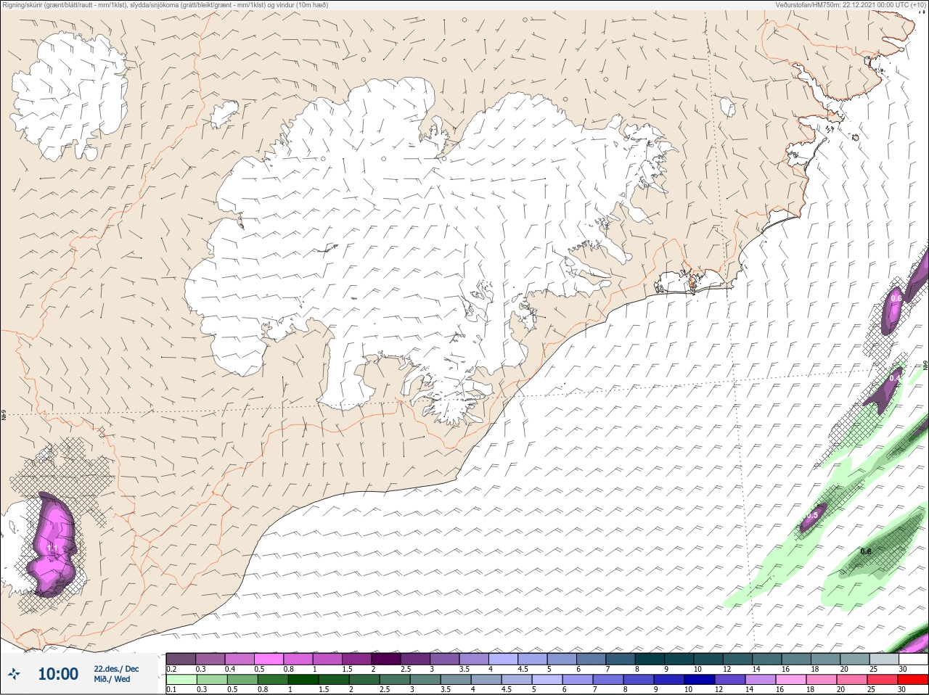Pick the deep blue green-scale swatch labeled 10
The width and height of the screenshot is (929, 695).
700,680
